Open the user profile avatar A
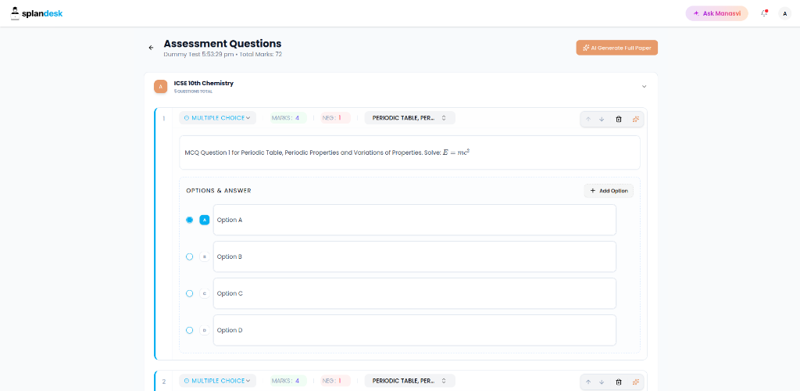The image size is (800, 391). click(x=784, y=14)
